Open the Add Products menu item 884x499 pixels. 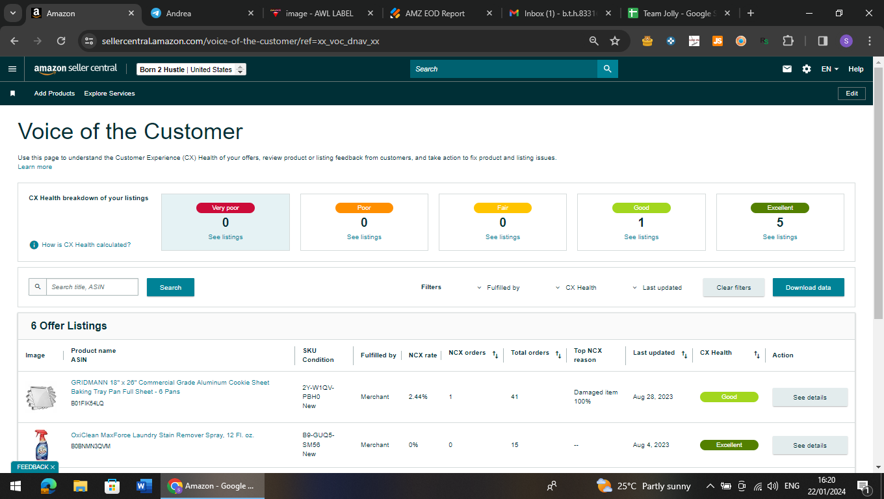(x=55, y=94)
